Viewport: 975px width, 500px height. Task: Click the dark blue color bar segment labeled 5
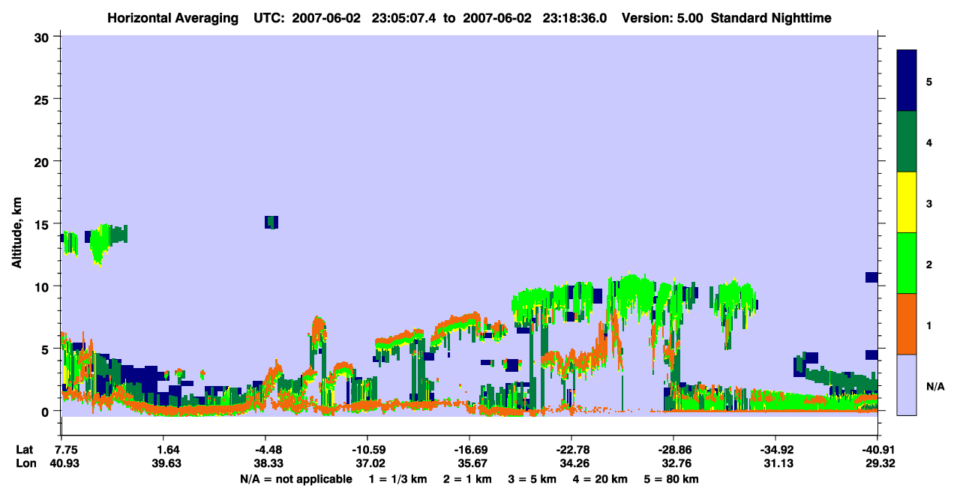[907, 81]
